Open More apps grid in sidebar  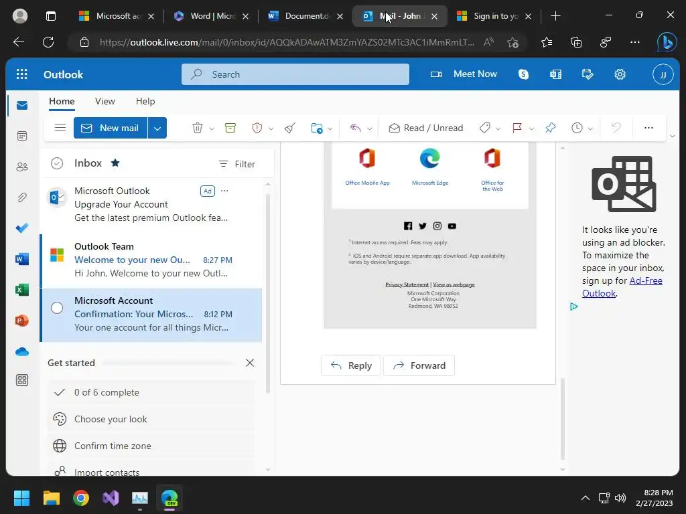coord(22,380)
